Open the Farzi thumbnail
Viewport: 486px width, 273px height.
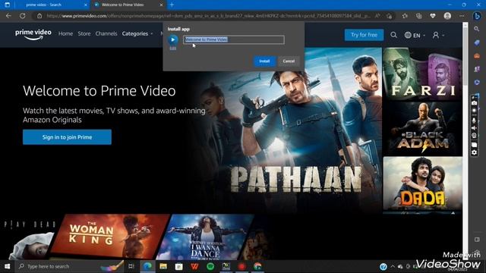(422, 74)
